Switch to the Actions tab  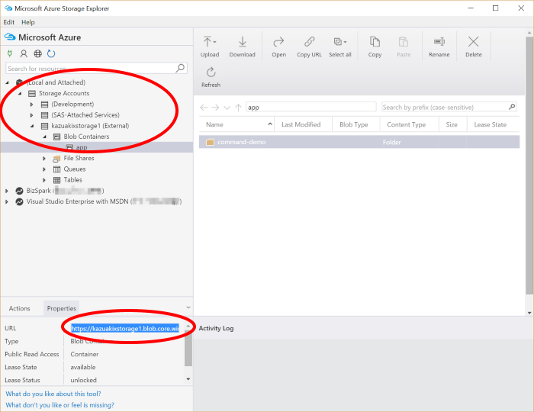[19, 308]
